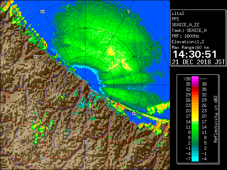
Task: Pick the orange band of the reflectivity scale
Action: tap(195, 103)
